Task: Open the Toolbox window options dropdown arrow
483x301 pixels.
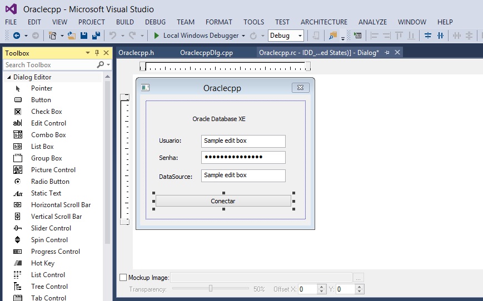Action: 88,53
